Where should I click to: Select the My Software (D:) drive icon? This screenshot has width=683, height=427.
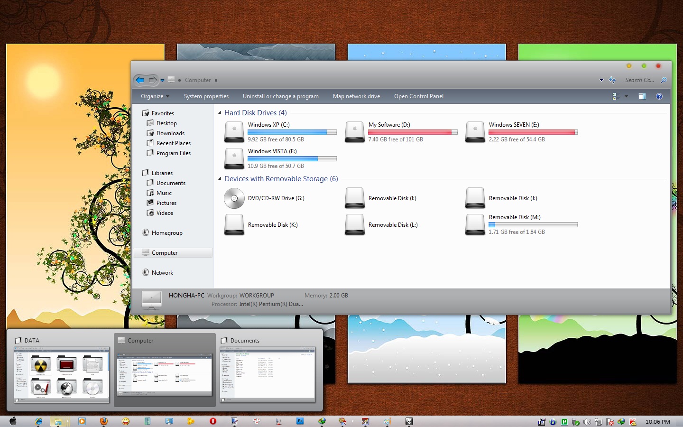[x=354, y=132]
